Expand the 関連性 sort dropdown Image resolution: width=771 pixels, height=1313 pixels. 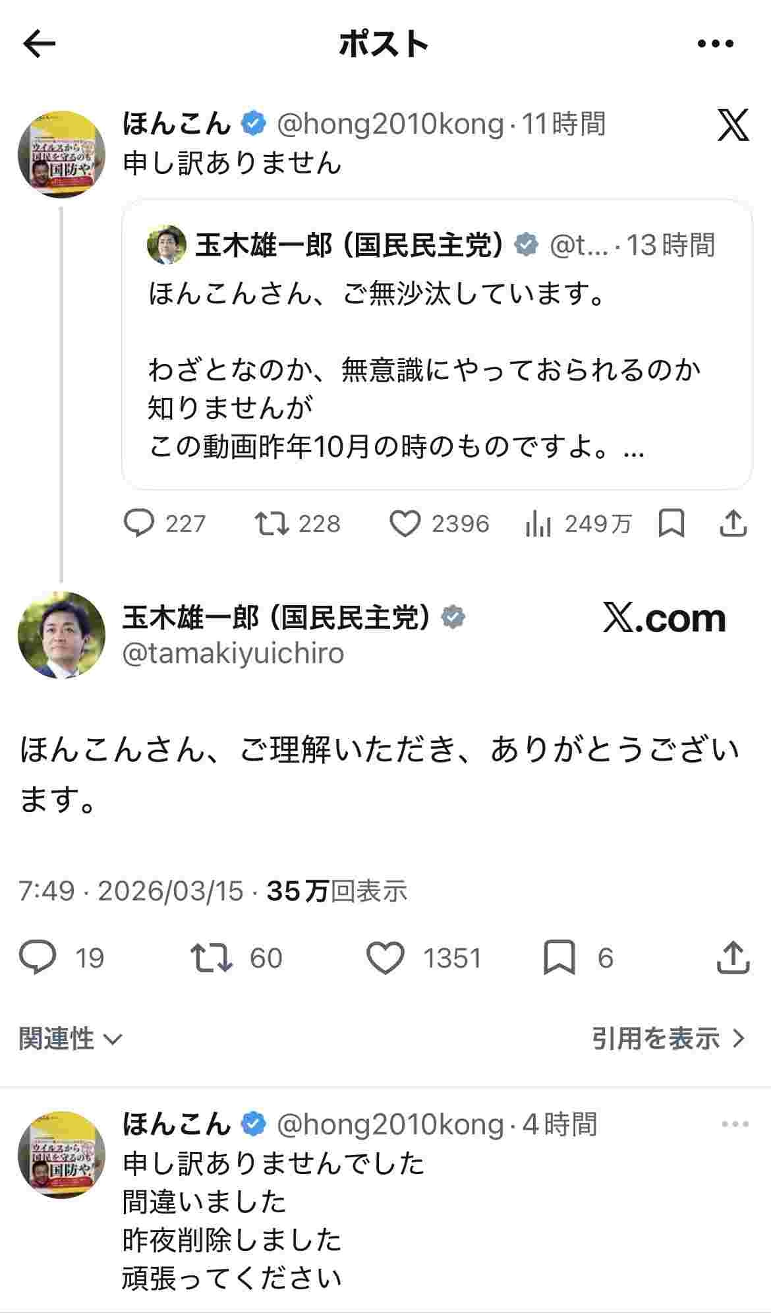(x=71, y=1039)
